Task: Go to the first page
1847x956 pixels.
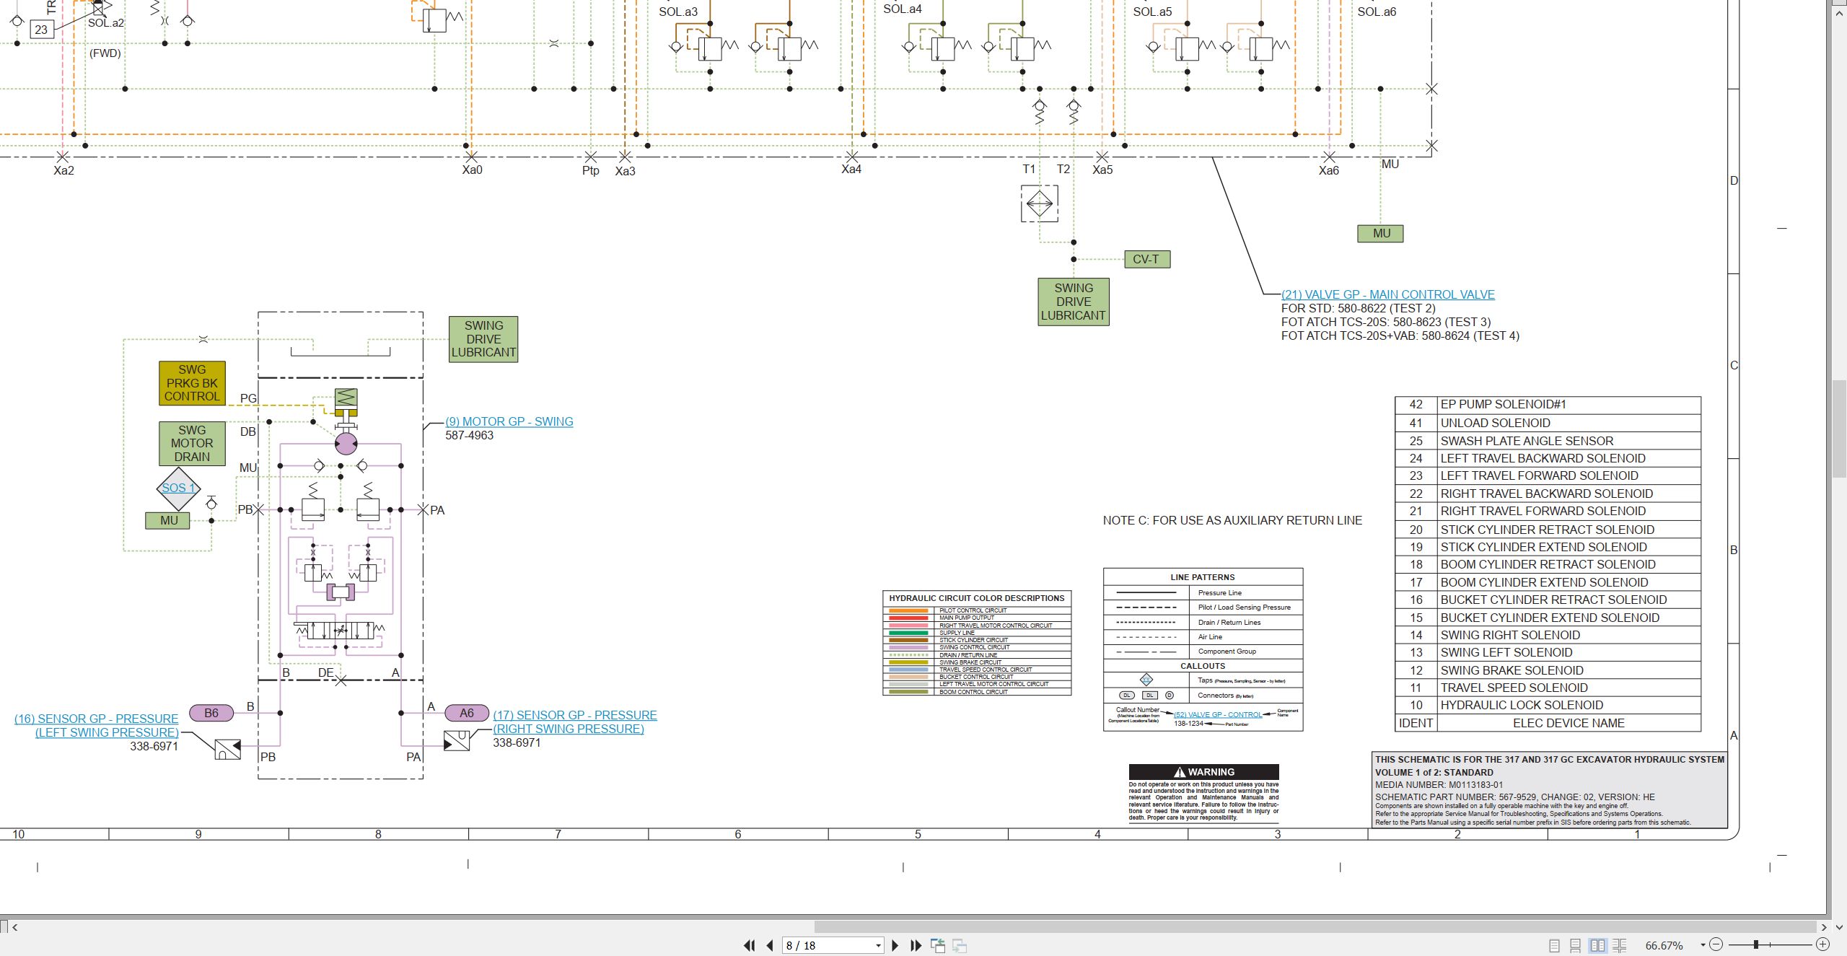Action: pyautogui.click(x=750, y=945)
